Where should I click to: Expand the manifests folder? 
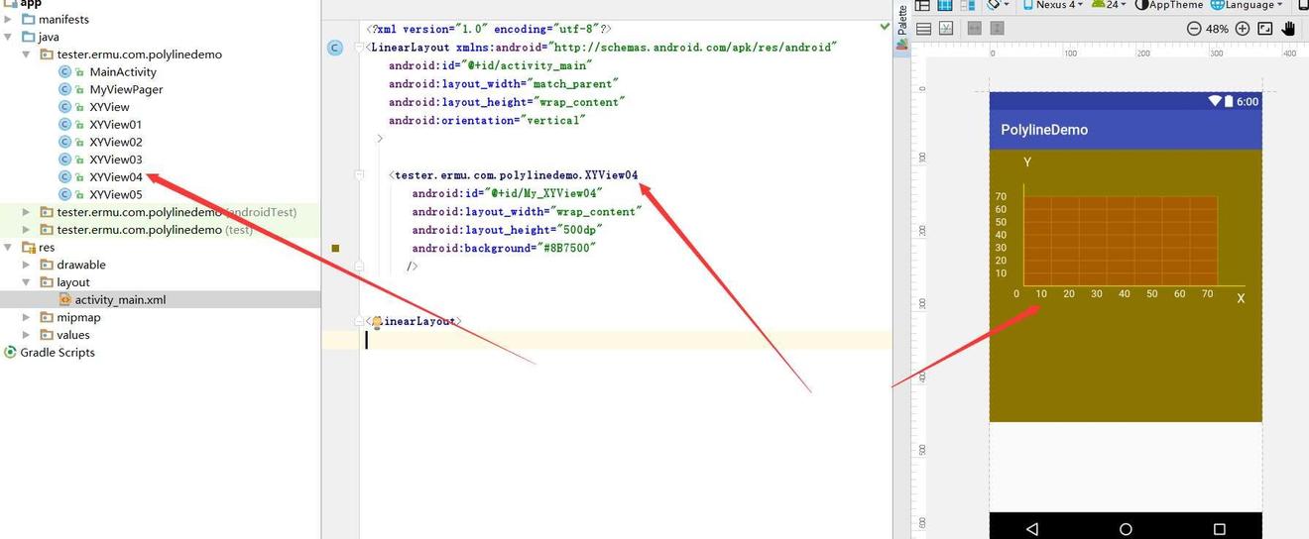[x=9, y=20]
